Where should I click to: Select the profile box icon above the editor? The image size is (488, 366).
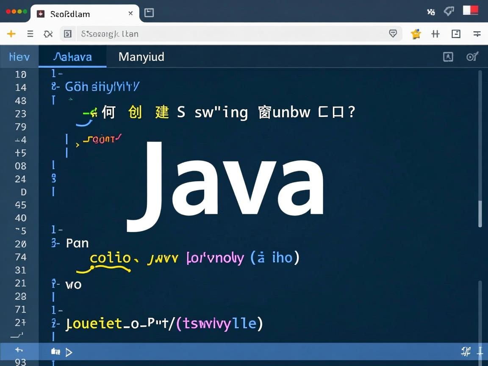(448, 56)
